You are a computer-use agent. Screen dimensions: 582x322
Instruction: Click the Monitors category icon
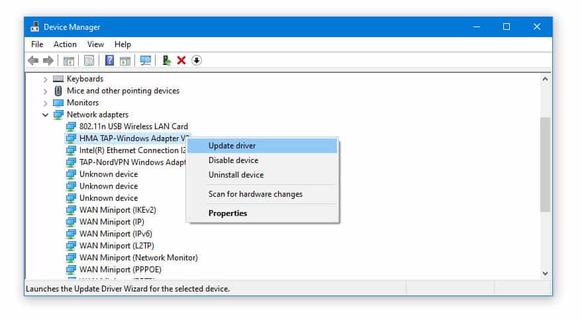(x=58, y=103)
